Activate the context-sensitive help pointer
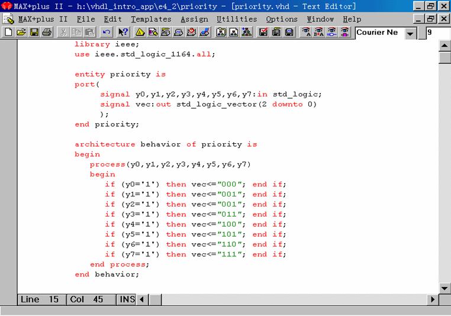The width and height of the screenshot is (451, 316). 123,32
